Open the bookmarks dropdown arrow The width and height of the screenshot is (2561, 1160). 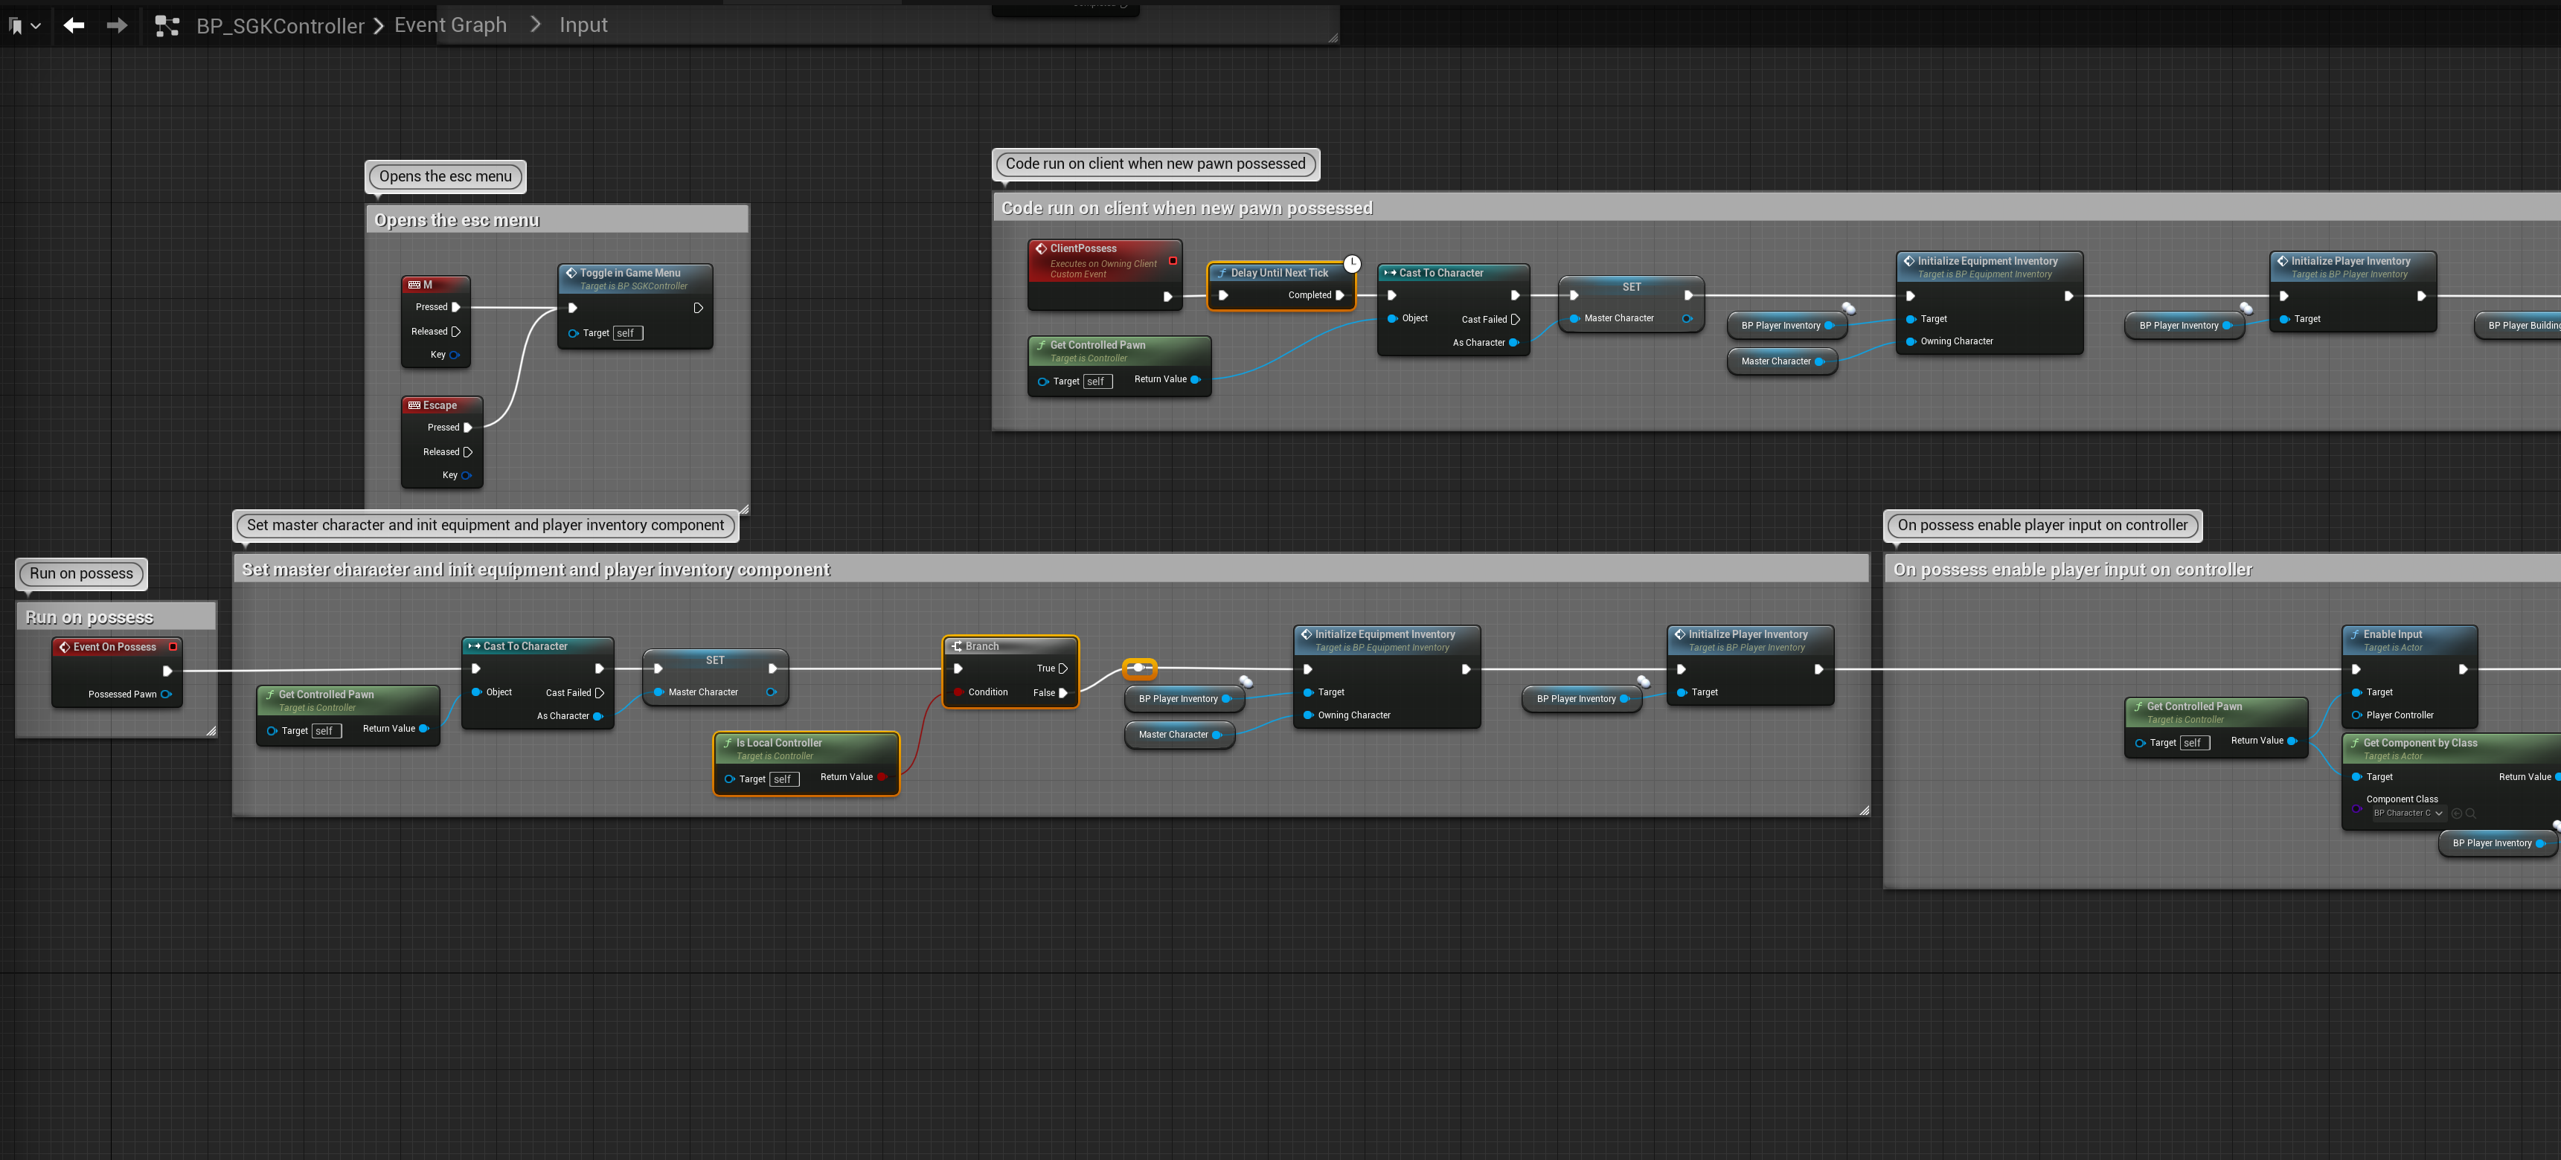(x=36, y=27)
